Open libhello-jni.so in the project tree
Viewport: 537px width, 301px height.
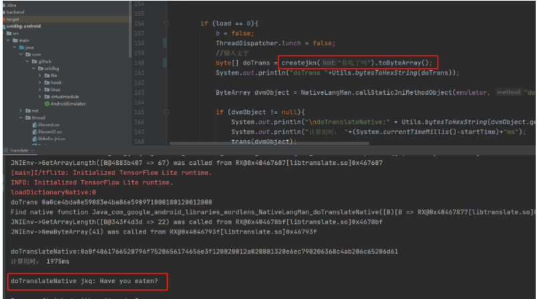point(51,139)
